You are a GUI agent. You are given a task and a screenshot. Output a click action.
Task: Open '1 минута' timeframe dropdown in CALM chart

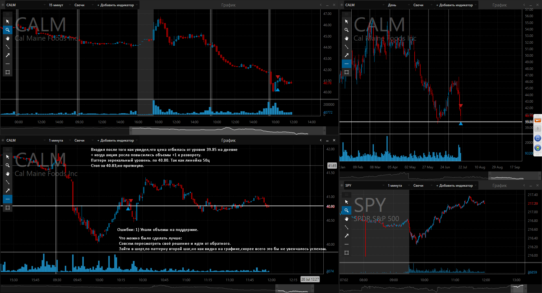pyautogui.click(x=60, y=140)
